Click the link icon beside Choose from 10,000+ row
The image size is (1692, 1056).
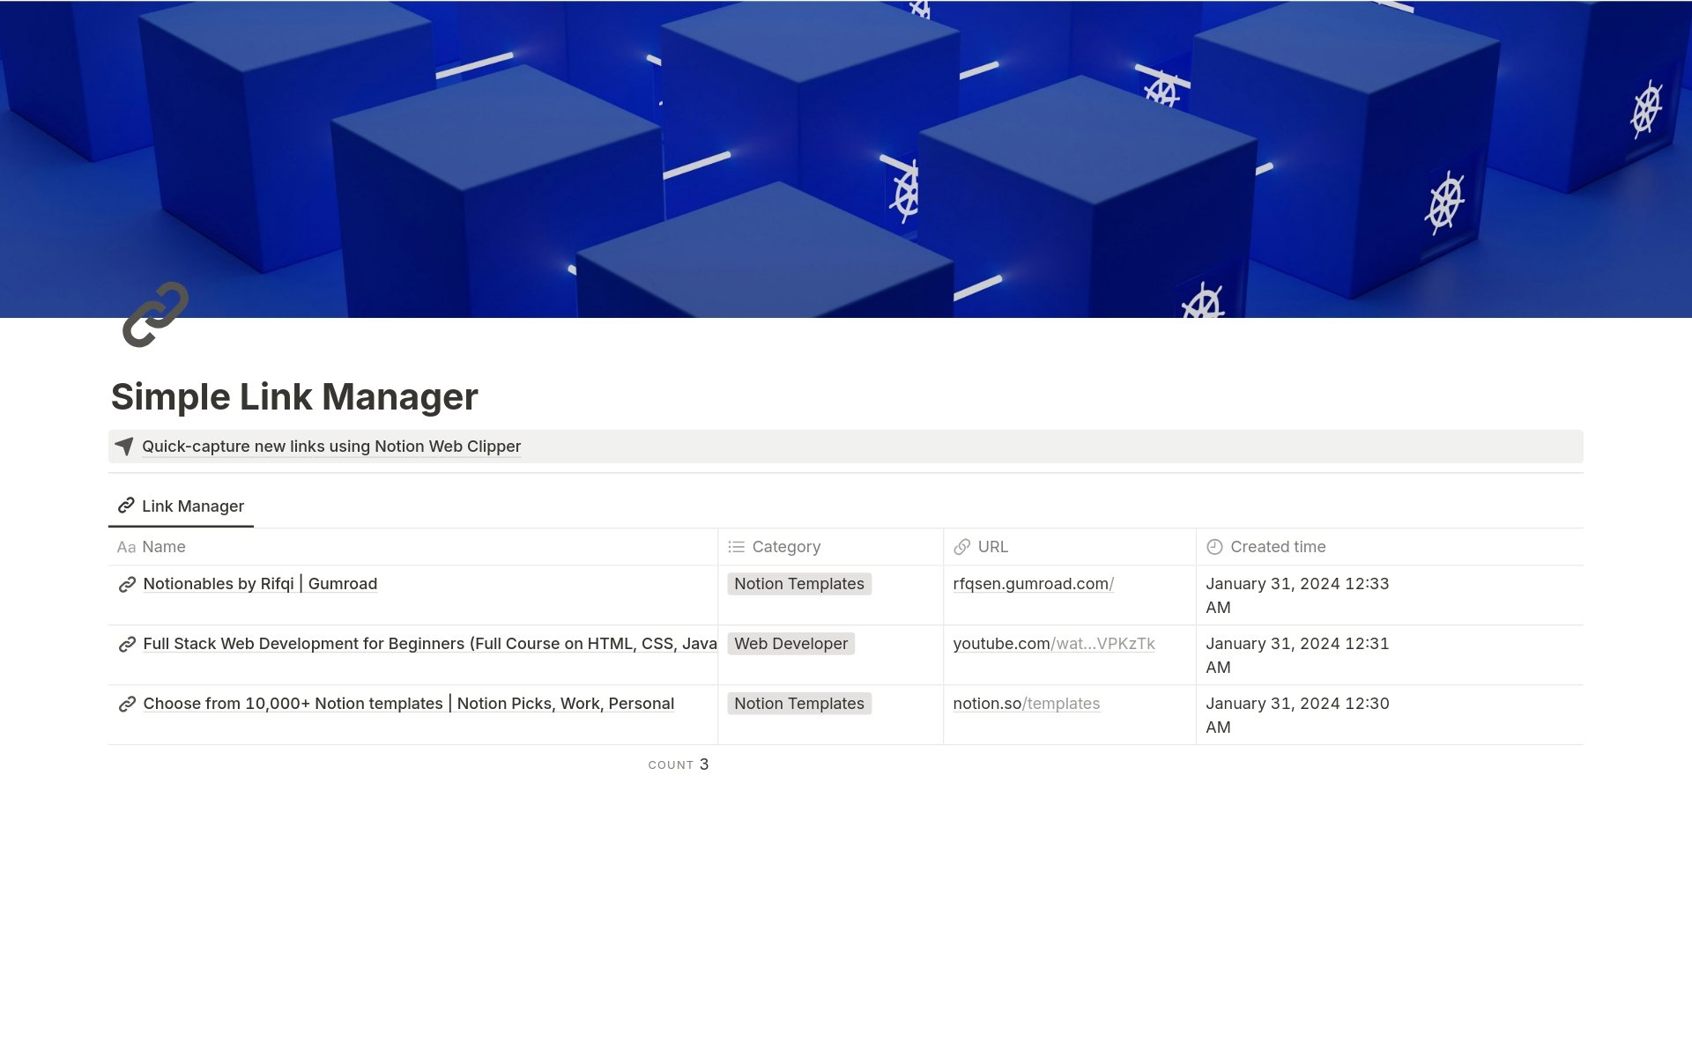point(126,704)
